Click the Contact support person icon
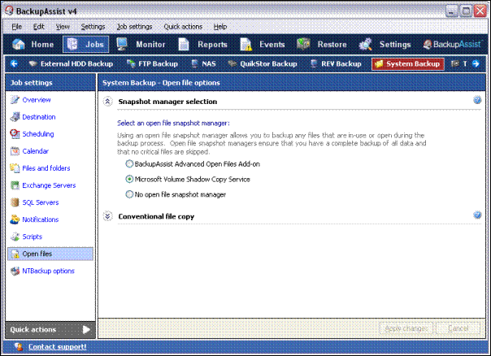 tap(19, 346)
